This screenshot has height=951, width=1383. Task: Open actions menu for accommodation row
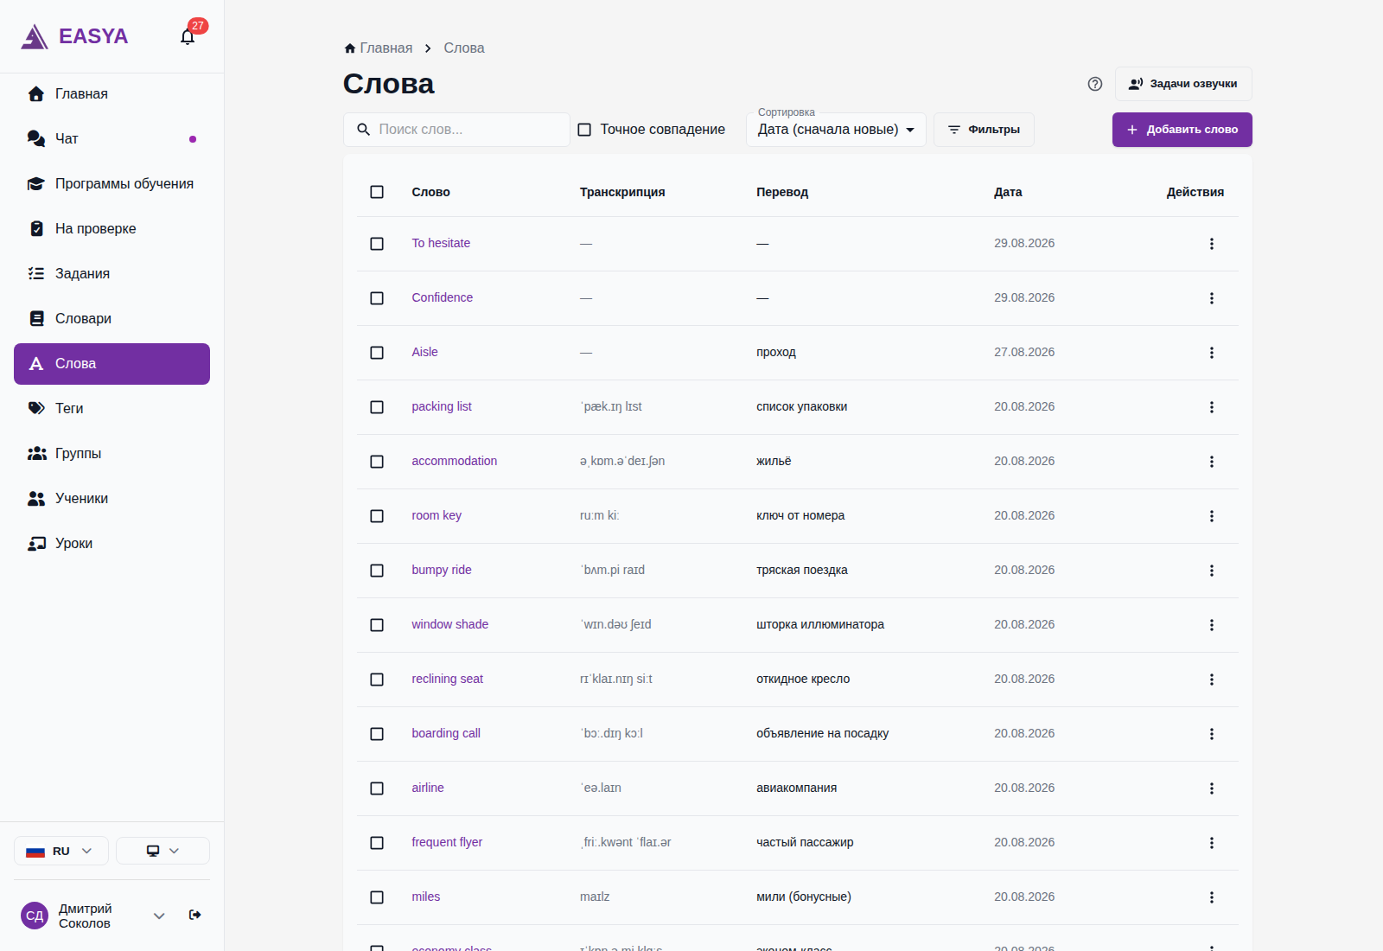coord(1212,462)
